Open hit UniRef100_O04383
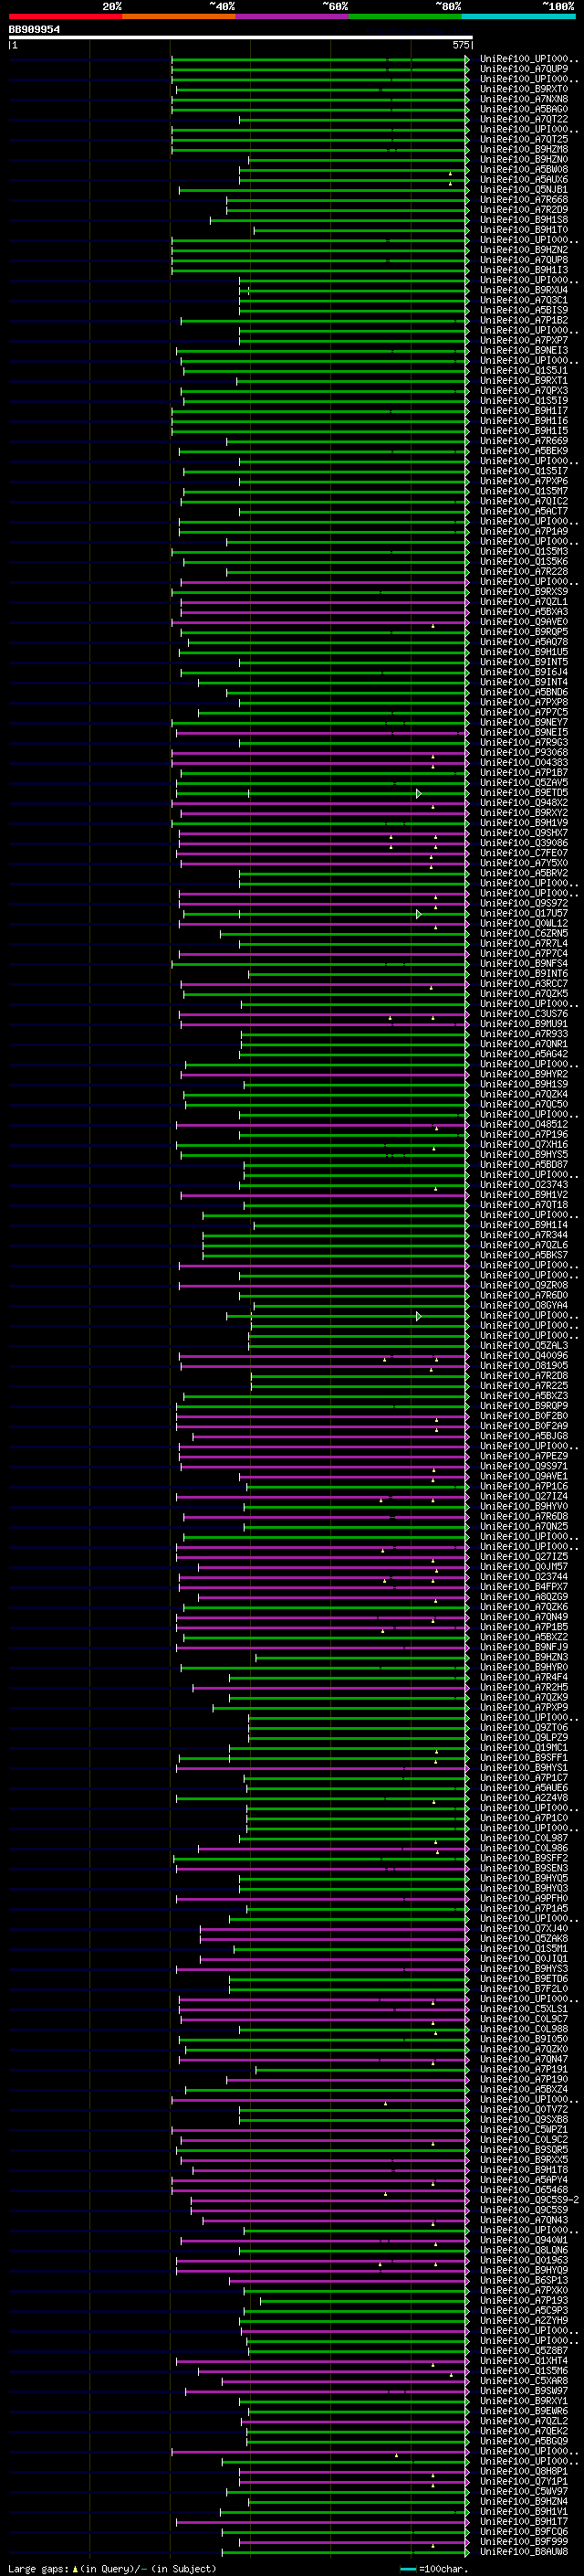 point(524,762)
